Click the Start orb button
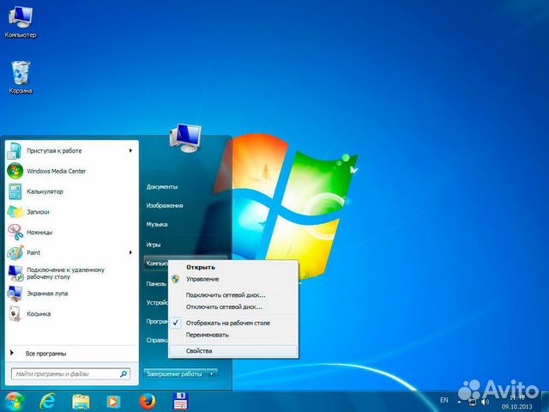This screenshot has width=549, height=412. (14, 402)
